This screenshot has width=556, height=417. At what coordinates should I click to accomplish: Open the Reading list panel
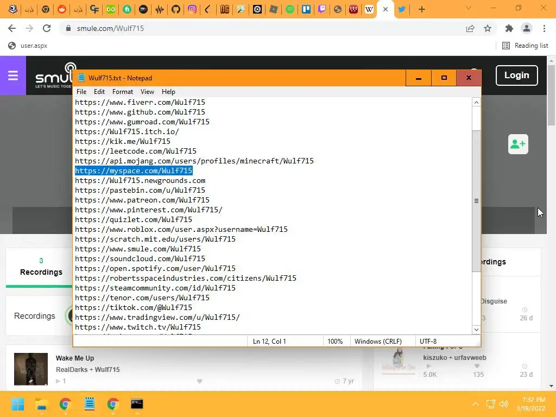525,46
